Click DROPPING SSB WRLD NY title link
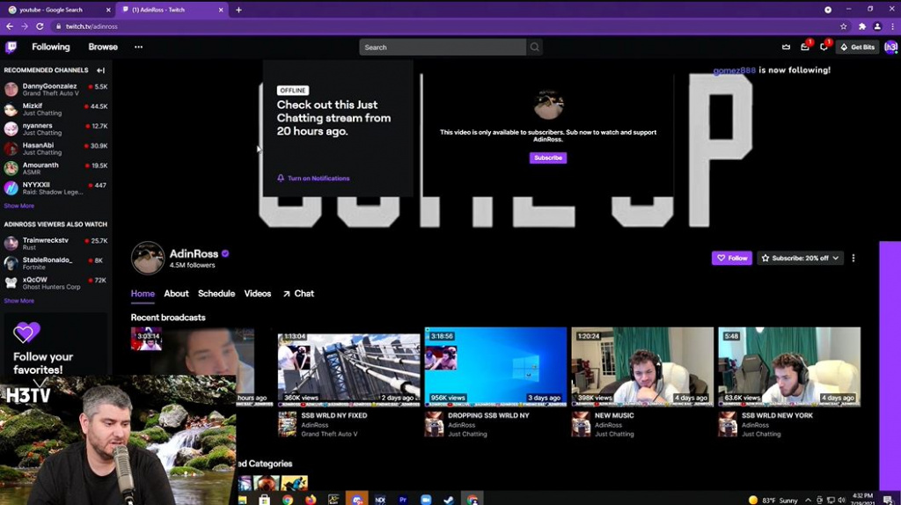 [488, 415]
